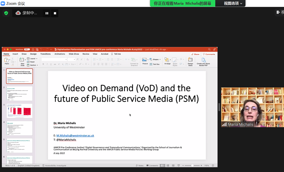This screenshot has width=284, height=172.
Task: Open the 视图选项 view options dropdown
Action: tap(233, 3)
